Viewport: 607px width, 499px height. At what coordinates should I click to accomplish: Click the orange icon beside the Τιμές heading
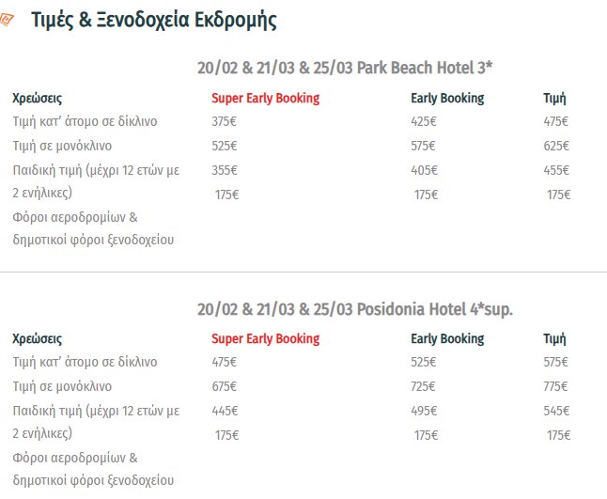tap(8, 20)
